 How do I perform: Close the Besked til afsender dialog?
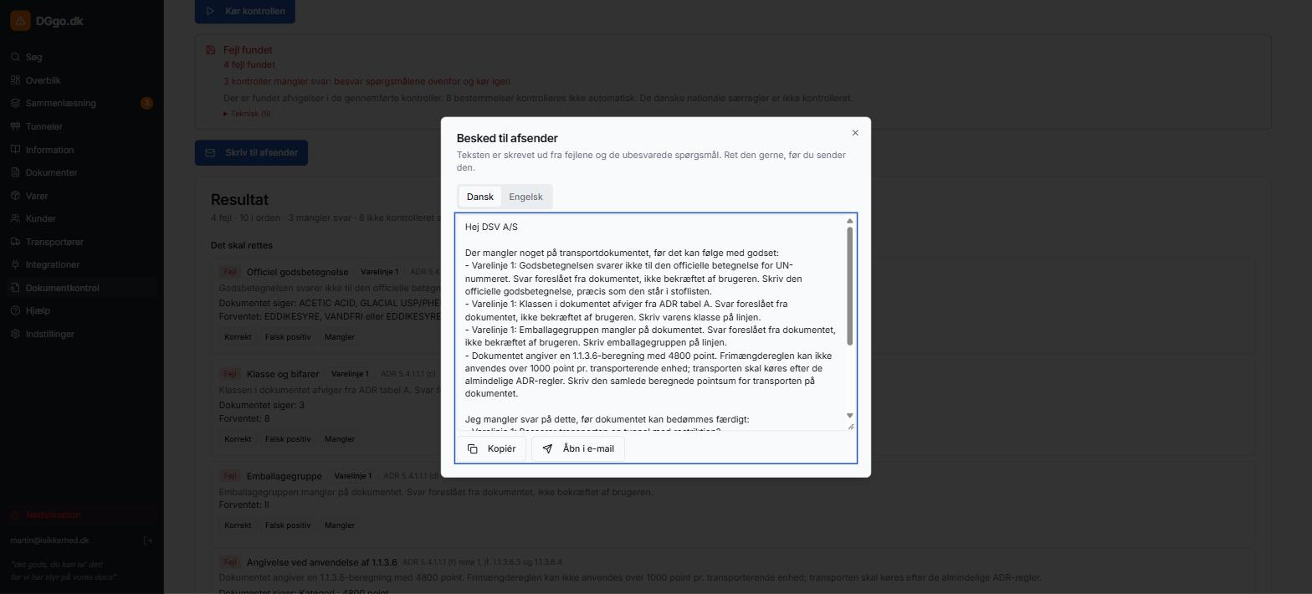(x=855, y=133)
